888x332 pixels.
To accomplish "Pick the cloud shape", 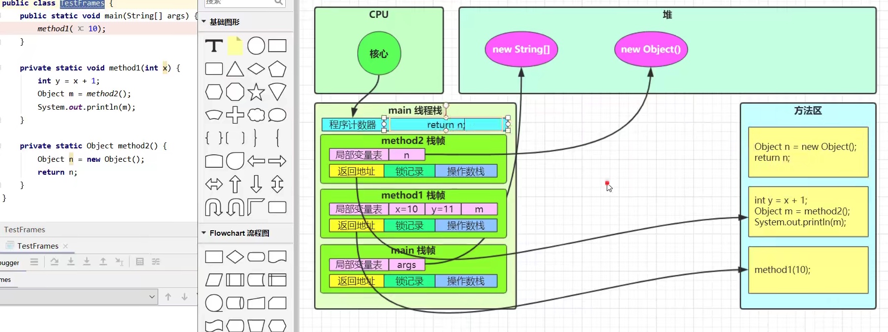I will 256,115.
